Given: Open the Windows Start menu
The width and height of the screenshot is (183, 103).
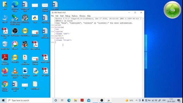Looking at the screenshot, I should coord(3,100).
